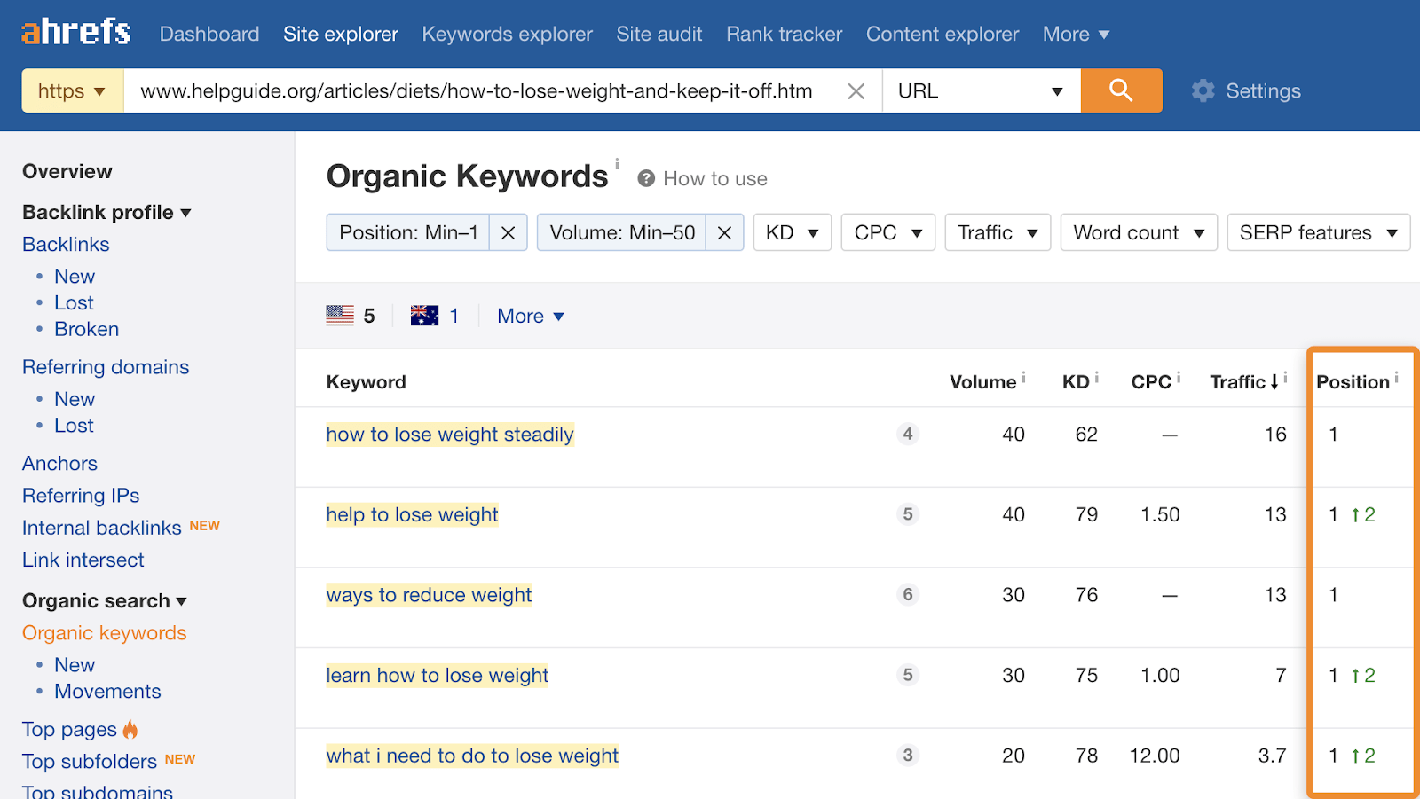Open the KD filter dropdown
Screen dimensions: 1420x799
pos(791,232)
